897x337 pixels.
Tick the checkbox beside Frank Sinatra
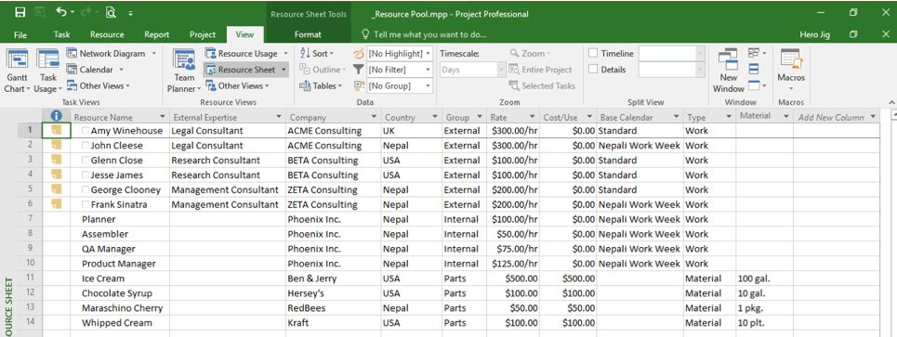(x=86, y=204)
